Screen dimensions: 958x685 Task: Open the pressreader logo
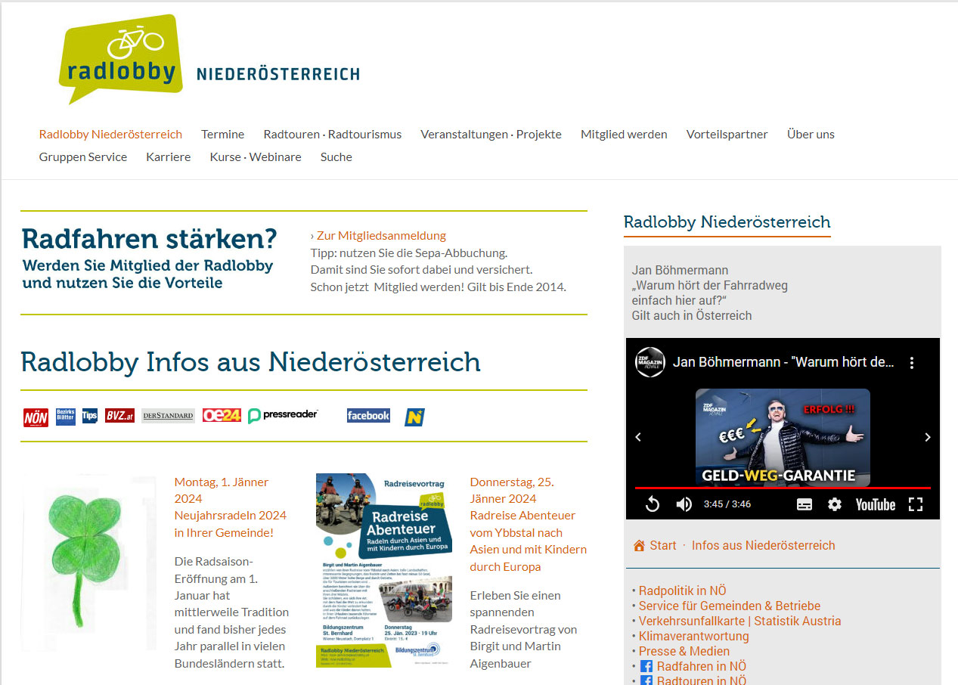pos(283,415)
